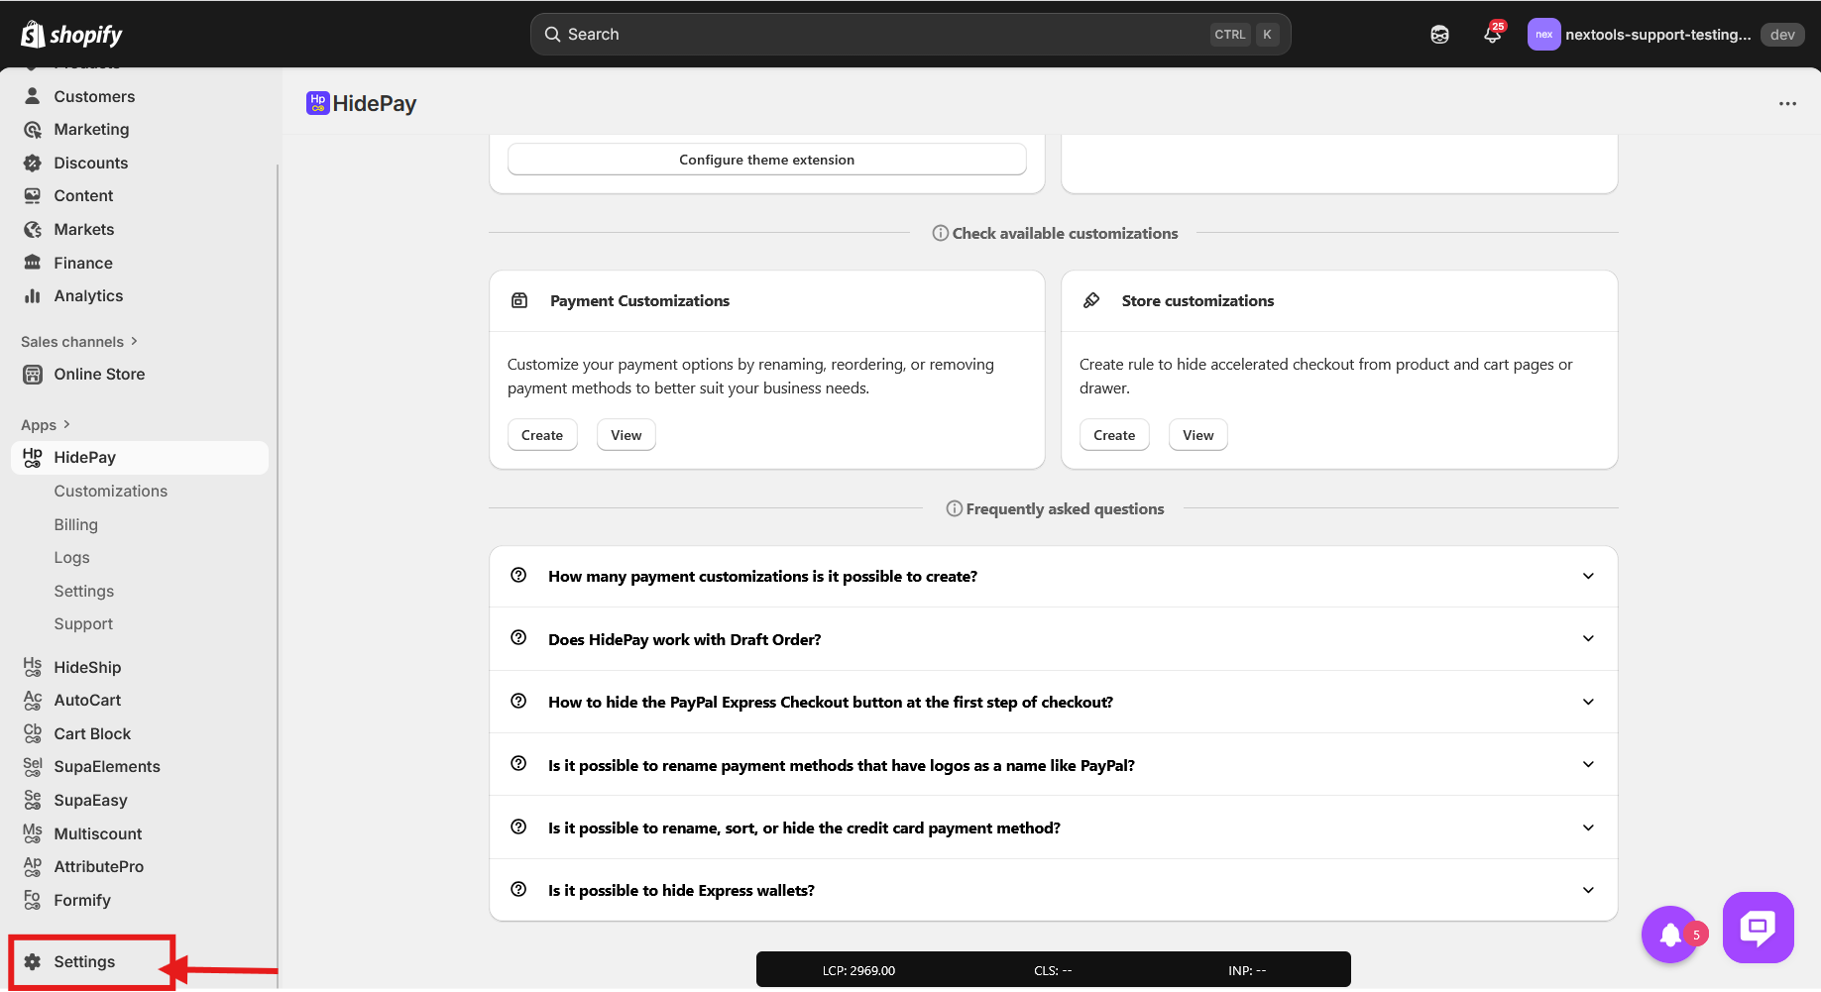The height and width of the screenshot is (992, 1821).
Task: Click the Sidekick assistant icon in the top bar
Action: point(1439,35)
